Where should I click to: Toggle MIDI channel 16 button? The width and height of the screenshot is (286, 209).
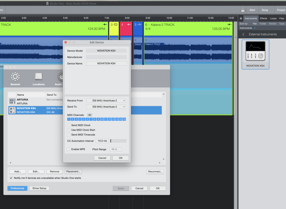[x=124, y=119]
